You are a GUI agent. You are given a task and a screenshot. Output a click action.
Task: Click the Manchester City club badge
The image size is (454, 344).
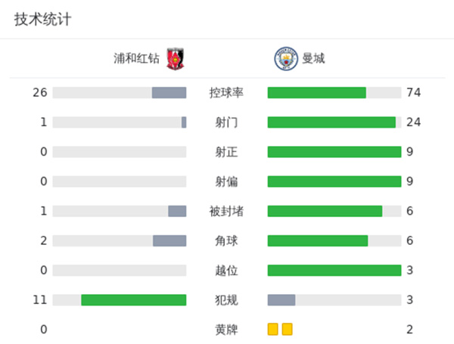(x=285, y=58)
